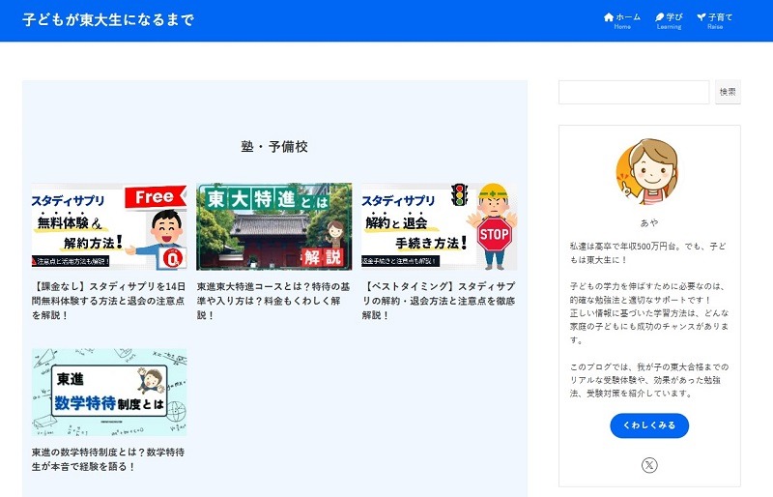The image size is (773, 497).
Task: Focus the sidebar search input field
Action: pyautogui.click(x=634, y=92)
